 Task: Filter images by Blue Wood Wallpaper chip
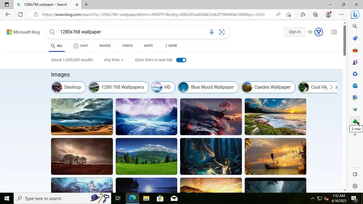tap(208, 87)
